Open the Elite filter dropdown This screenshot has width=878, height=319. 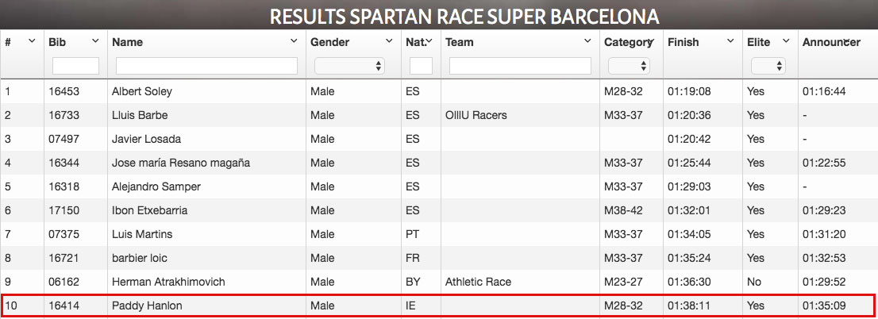click(x=768, y=66)
